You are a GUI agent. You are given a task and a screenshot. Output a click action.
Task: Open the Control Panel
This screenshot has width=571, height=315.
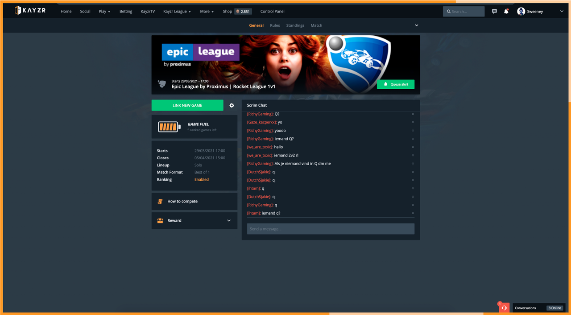pyautogui.click(x=272, y=11)
